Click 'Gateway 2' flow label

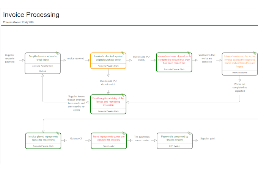coord(76,139)
